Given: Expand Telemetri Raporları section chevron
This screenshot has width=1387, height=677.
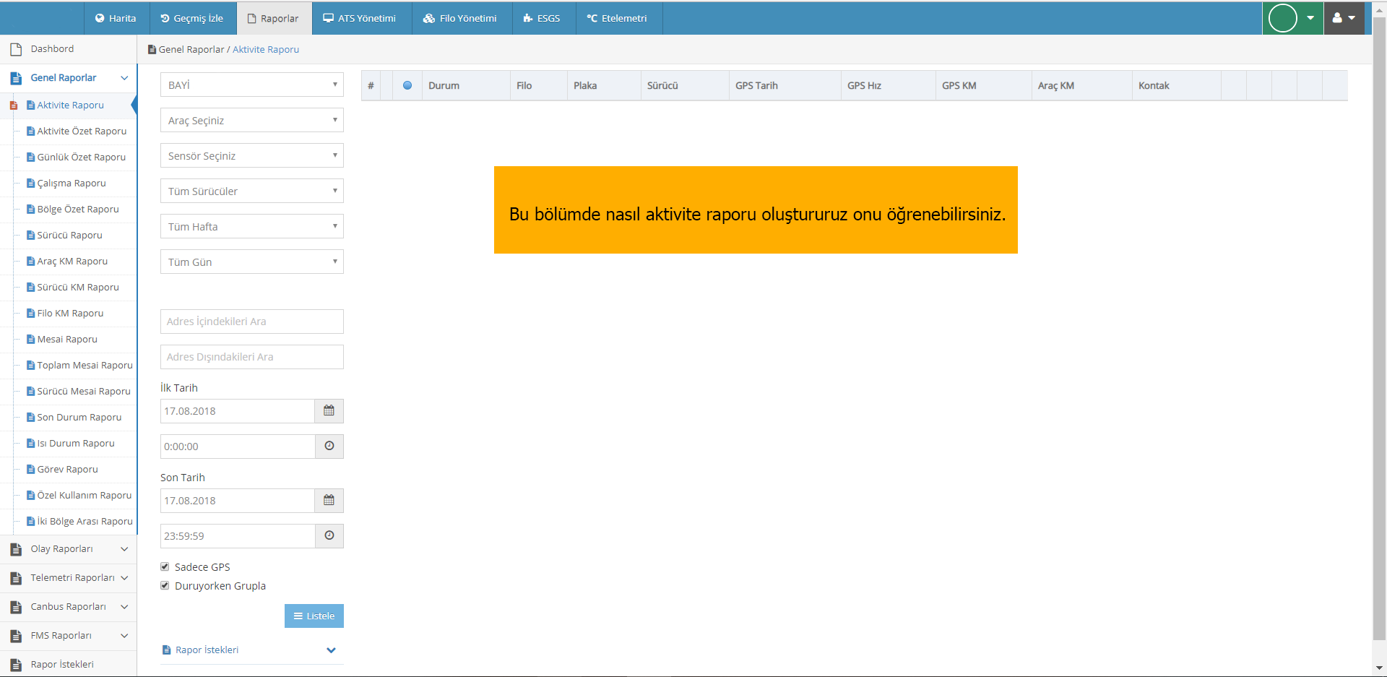Looking at the screenshot, I should coord(124,578).
